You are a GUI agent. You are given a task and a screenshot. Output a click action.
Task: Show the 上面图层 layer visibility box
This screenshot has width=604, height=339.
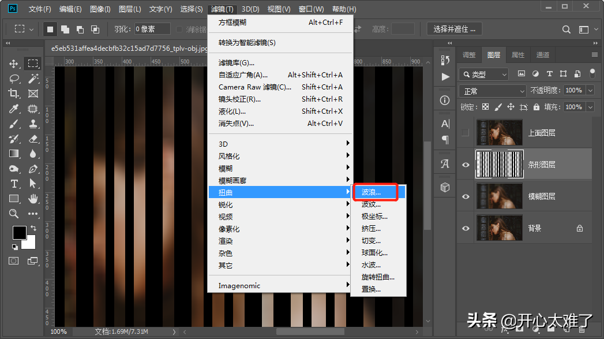coord(466,133)
